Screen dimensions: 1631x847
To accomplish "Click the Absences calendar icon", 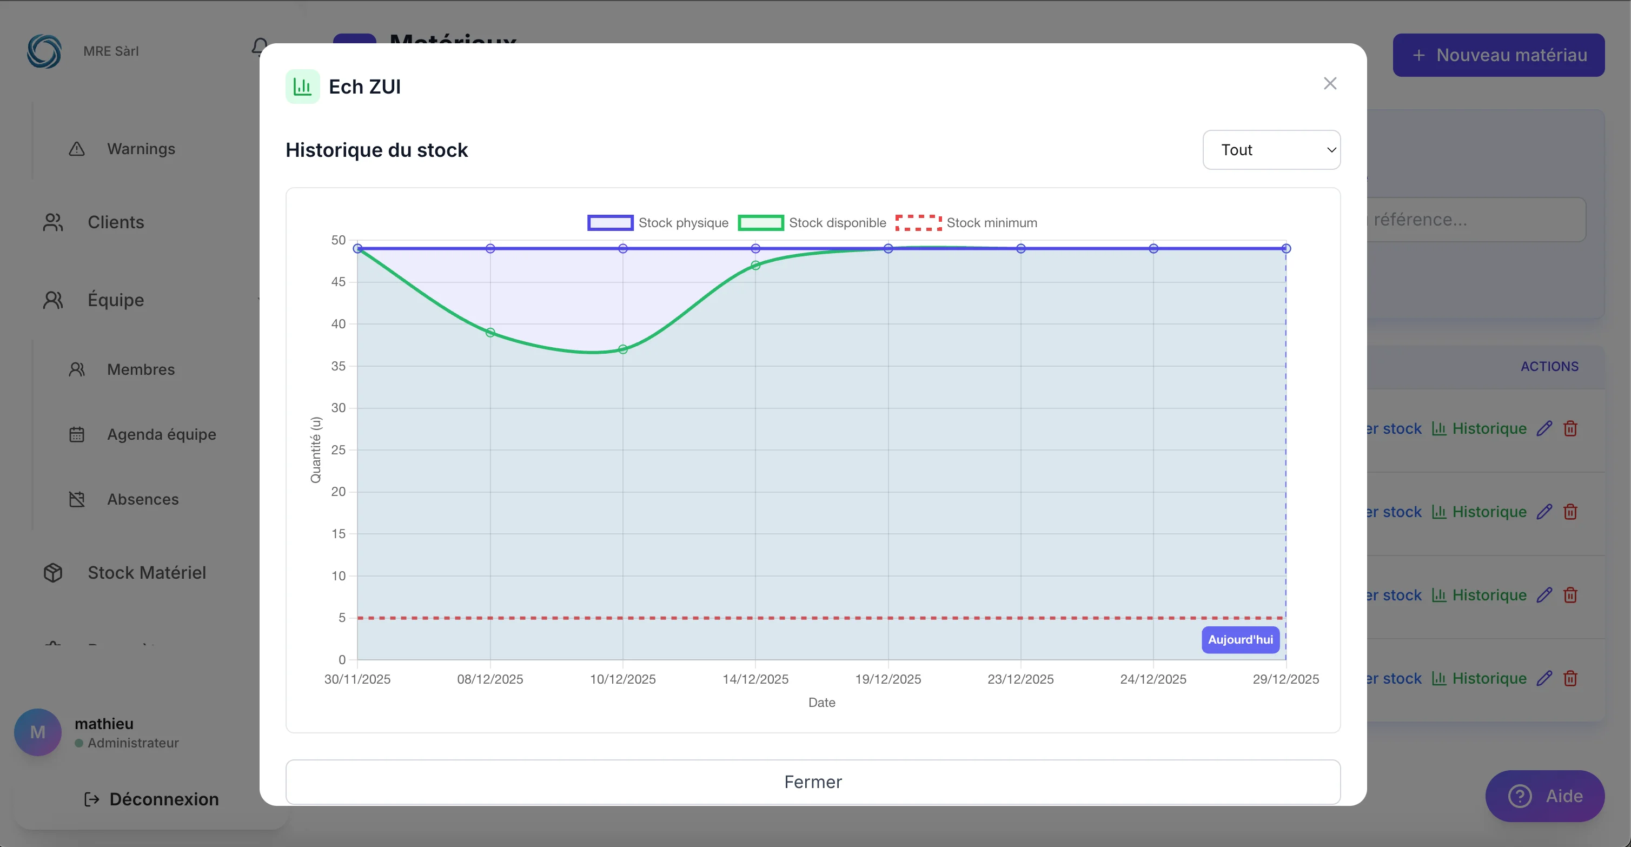I will 77,499.
